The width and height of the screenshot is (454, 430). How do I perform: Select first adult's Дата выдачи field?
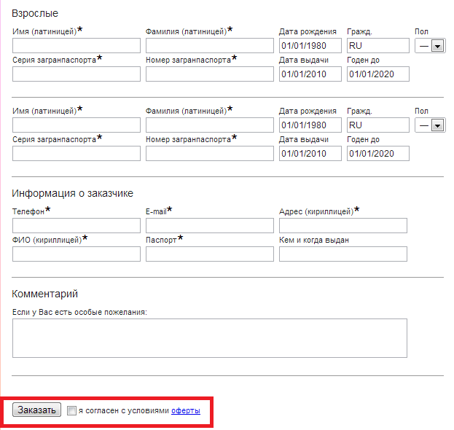coord(310,74)
